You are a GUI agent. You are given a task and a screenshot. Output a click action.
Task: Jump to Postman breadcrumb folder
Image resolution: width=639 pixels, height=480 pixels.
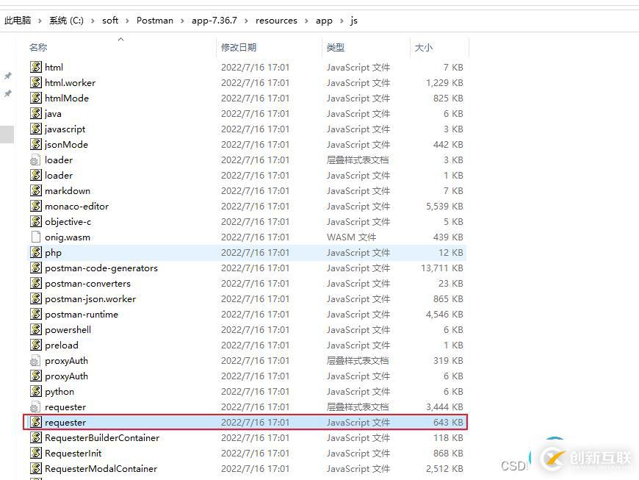coord(155,21)
